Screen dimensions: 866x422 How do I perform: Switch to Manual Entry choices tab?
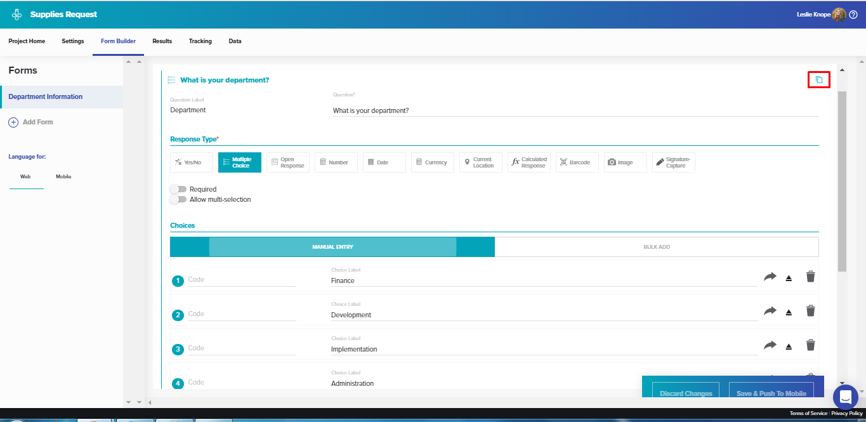pos(332,247)
